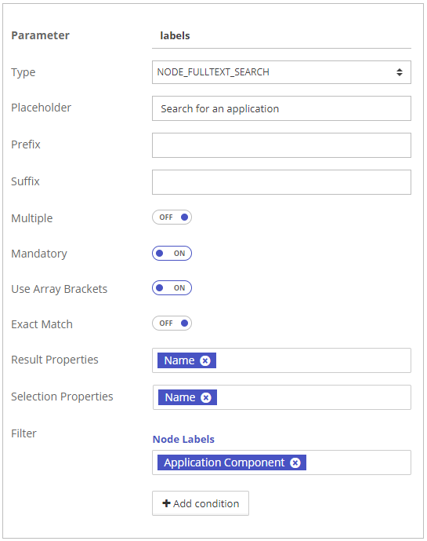Turn off Use Array Brackets
427x541 pixels.
pos(172,287)
